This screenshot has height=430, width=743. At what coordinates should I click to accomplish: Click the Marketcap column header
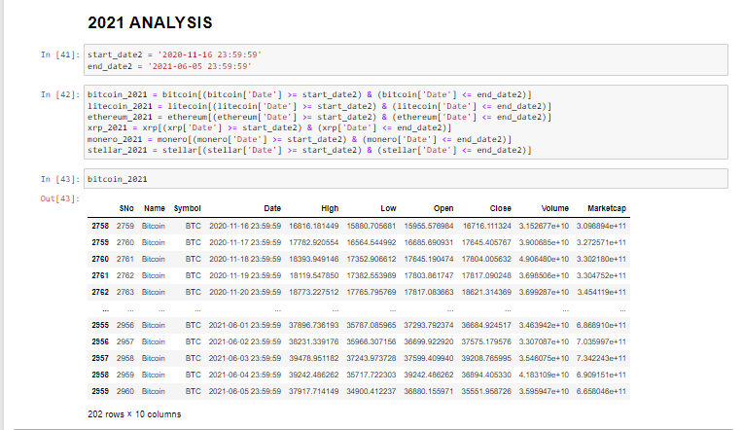click(609, 208)
